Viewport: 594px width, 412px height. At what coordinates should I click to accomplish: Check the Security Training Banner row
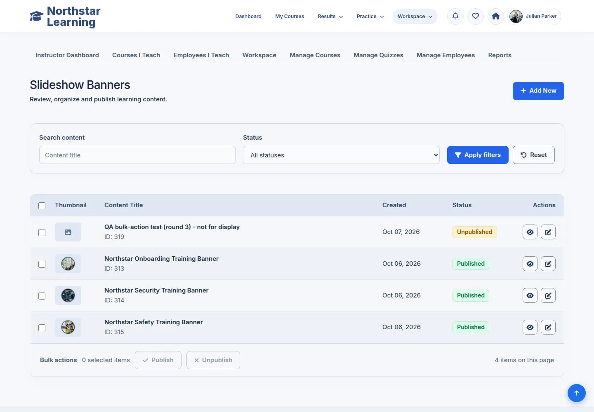coord(42,296)
